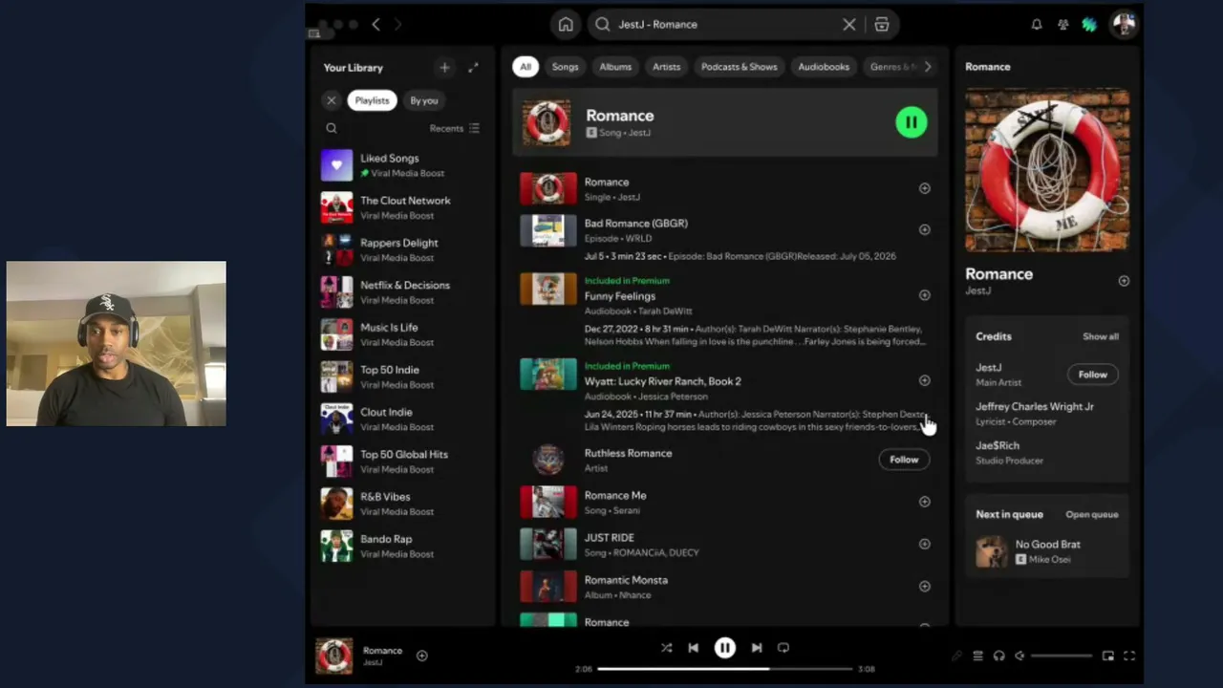Expand Your Library panel
This screenshot has width=1223, height=688.
click(x=473, y=68)
